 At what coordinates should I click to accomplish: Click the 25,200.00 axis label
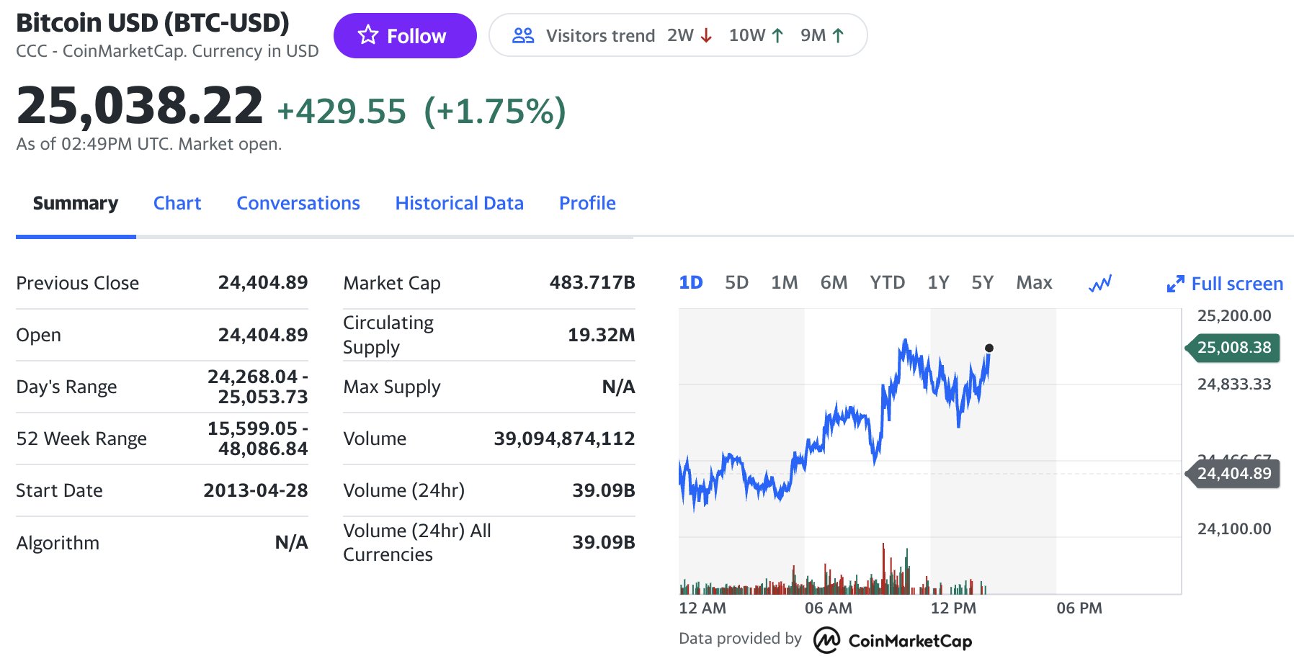point(1234,315)
